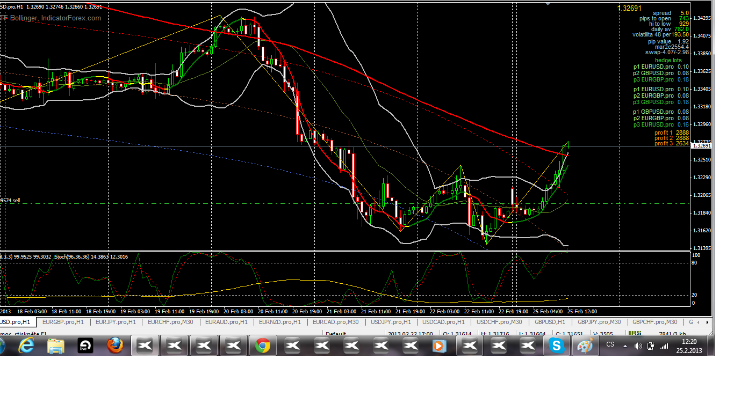Screen dimensions: 734x412
Task: Click the 1.34295 price scale label
Action: [x=702, y=18]
